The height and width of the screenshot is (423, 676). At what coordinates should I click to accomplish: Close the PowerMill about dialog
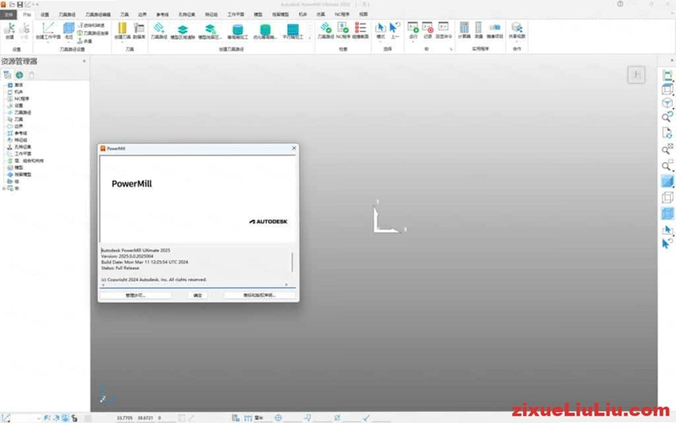tap(294, 149)
